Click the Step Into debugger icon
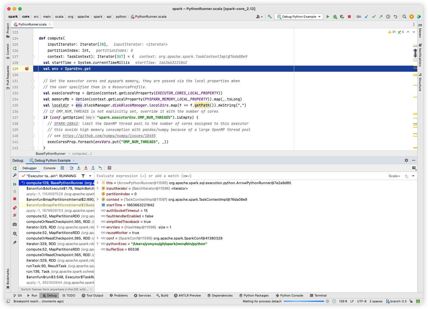This screenshot has width=428, height=309. coord(78,168)
